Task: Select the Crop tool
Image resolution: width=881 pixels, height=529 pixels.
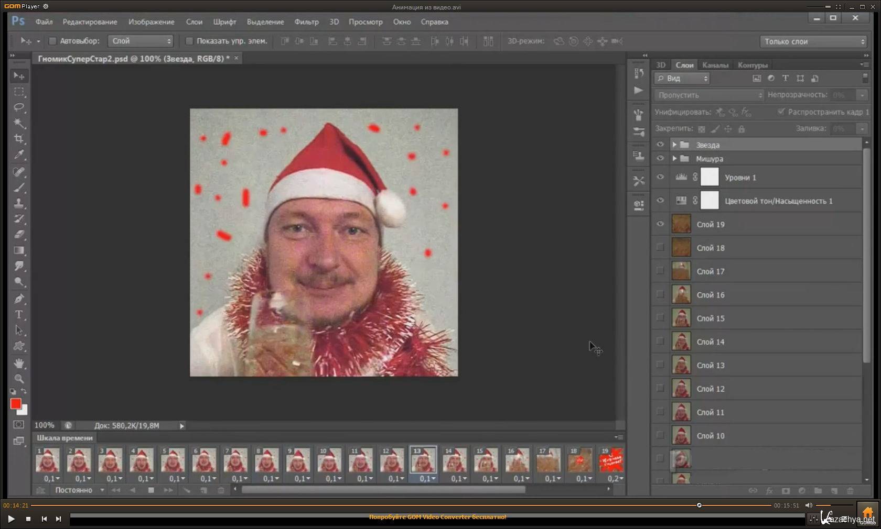Action: tap(19, 139)
